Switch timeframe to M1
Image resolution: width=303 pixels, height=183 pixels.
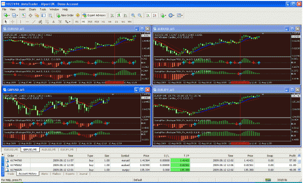[77, 22]
